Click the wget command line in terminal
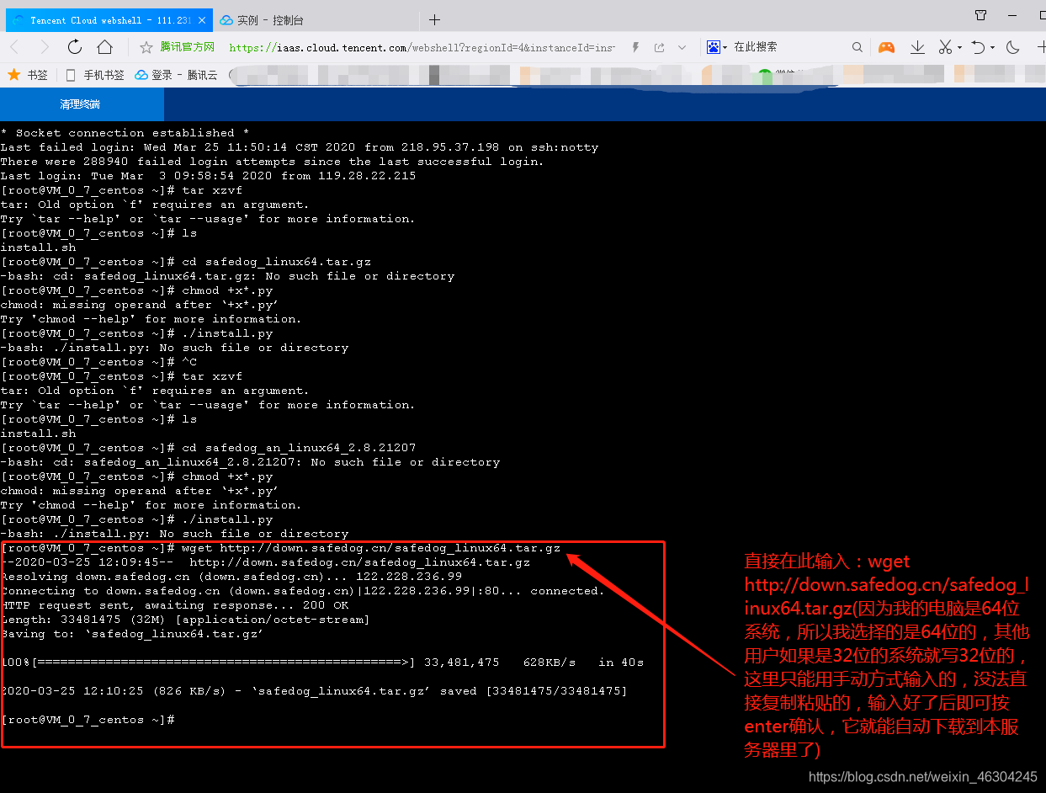The width and height of the screenshot is (1046, 793). [280, 548]
